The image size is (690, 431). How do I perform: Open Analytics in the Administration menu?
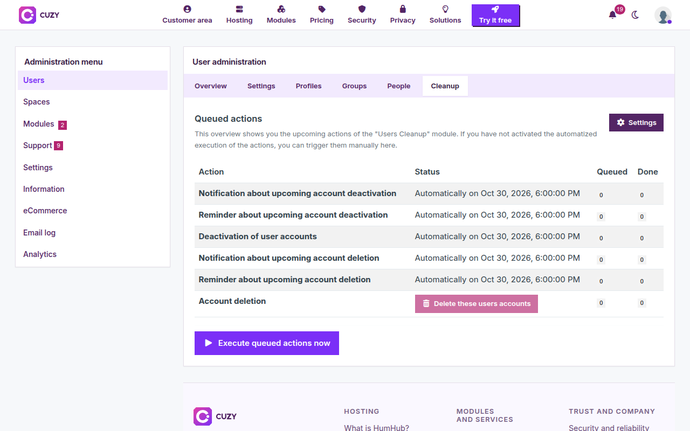click(x=93, y=254)
